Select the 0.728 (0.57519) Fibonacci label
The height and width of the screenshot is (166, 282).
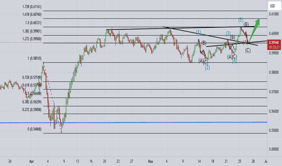32,77
